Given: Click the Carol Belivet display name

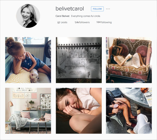Looking at the screenshot, I should click(x=63, y=16).
